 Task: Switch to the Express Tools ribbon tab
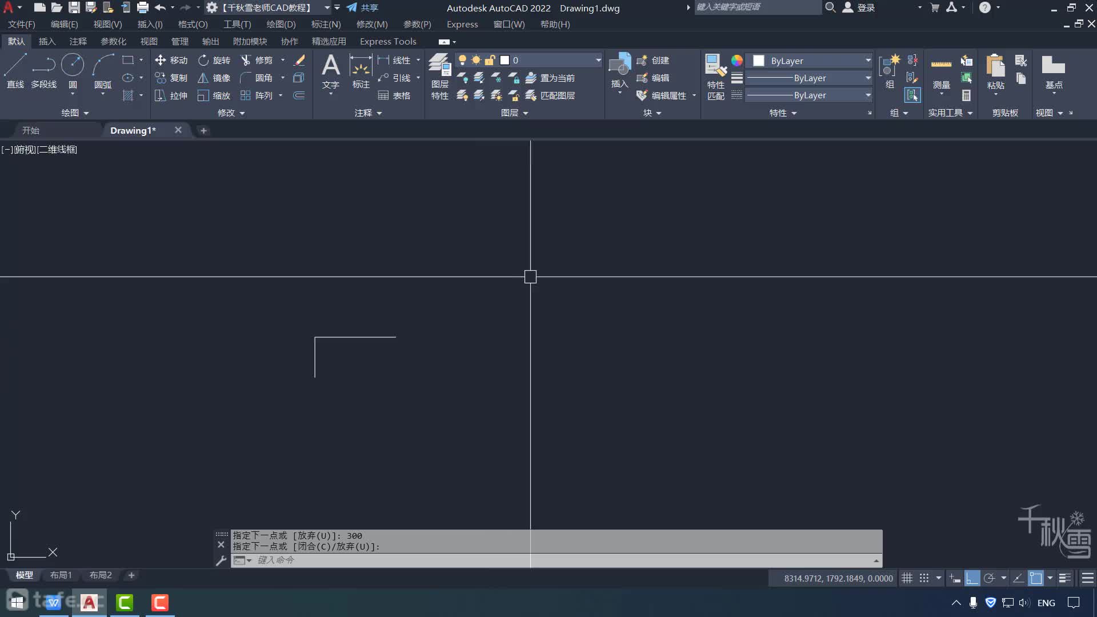click(x=388, y=41)
